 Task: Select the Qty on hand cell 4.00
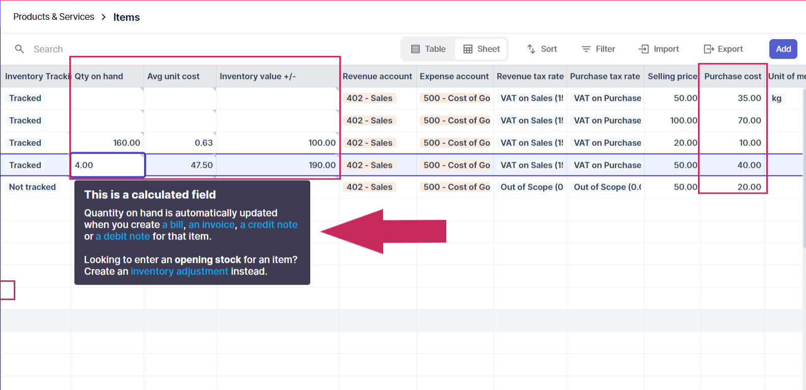coord(108,165)
